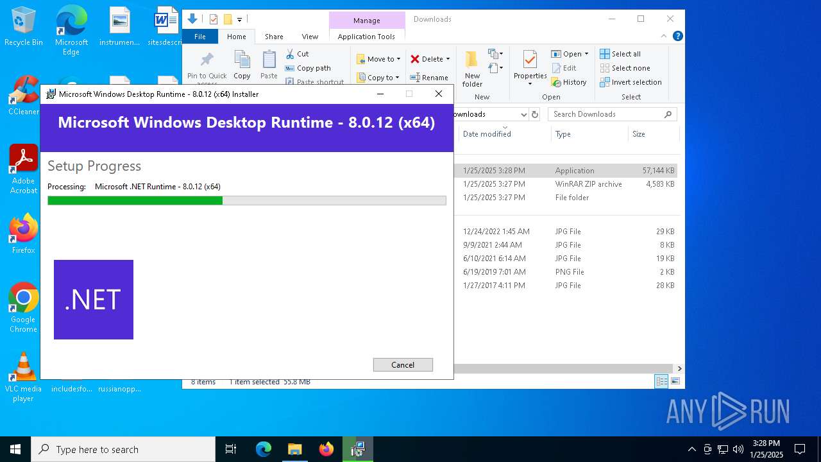Switch to large icons view in status bar

(675, 381)
